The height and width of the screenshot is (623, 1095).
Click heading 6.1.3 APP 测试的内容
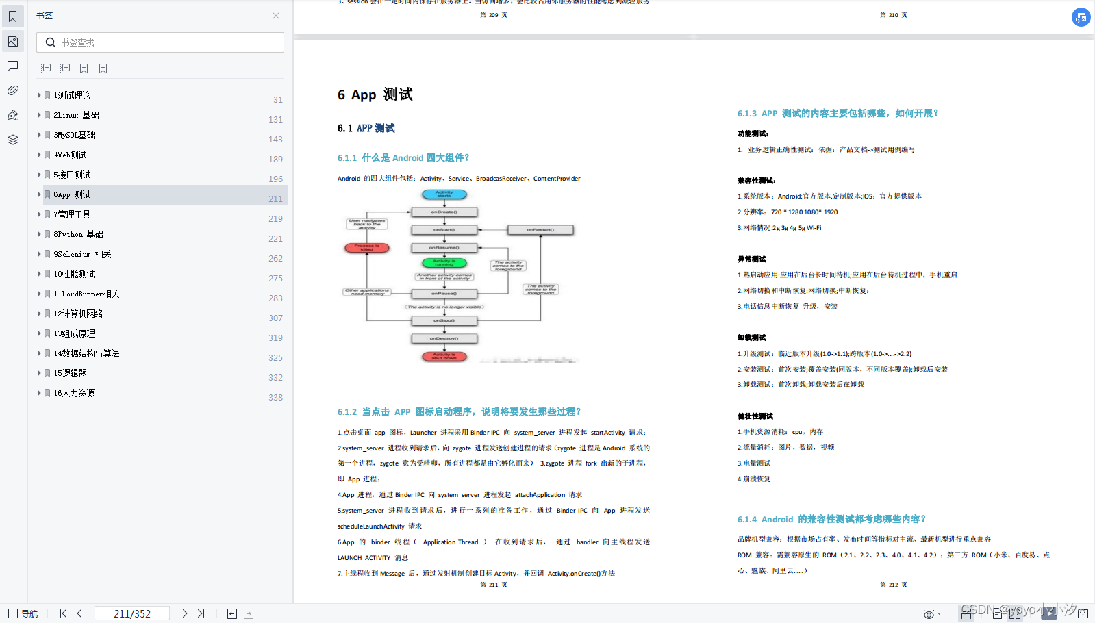click(838, 113)
